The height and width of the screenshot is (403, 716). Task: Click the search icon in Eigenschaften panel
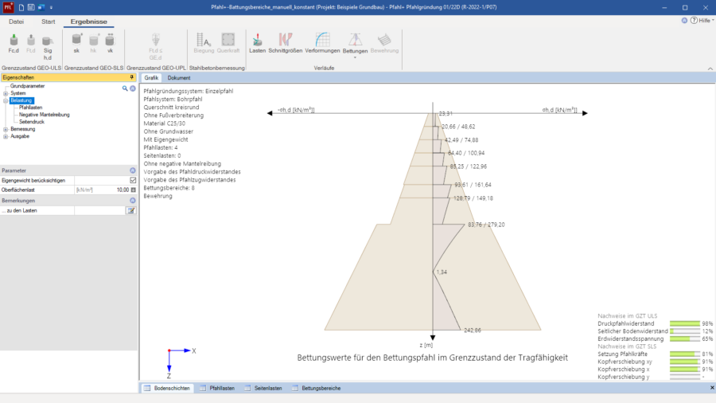[x=125, y=88]
